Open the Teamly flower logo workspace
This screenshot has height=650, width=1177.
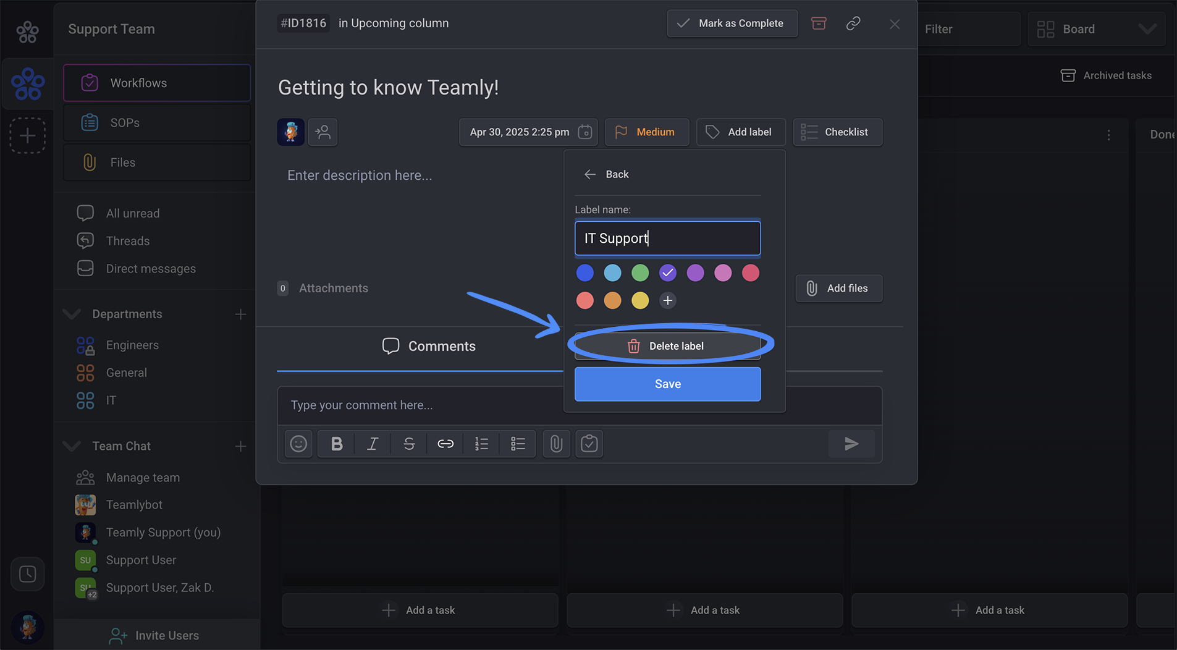point(28,84)
